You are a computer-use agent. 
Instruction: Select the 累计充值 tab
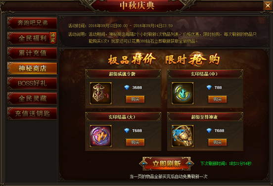coord(32,53)
